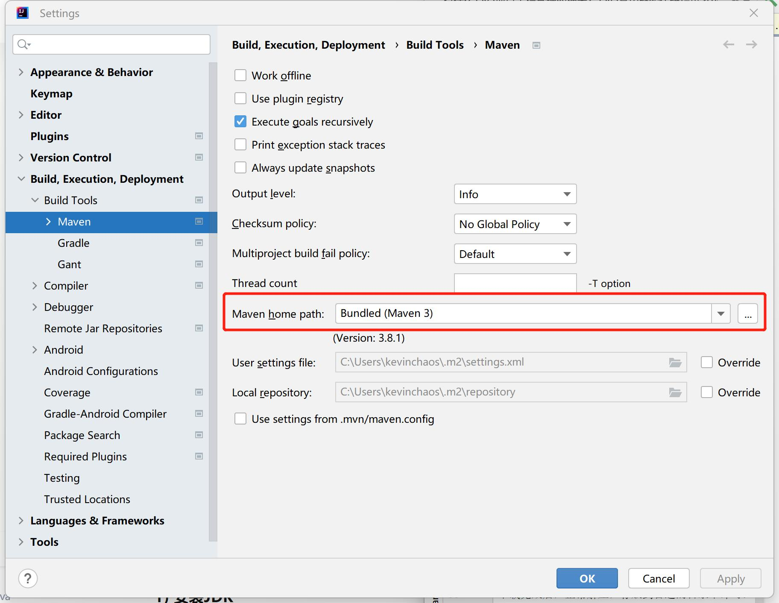Expand the Maven node chevron
The width and height of the screenshot is (779, 603).
(48, 222)
